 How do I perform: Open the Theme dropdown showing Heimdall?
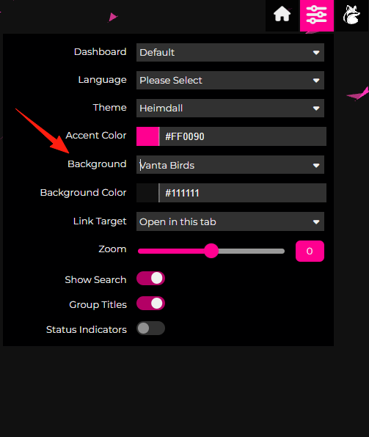(x=230, y=108)
